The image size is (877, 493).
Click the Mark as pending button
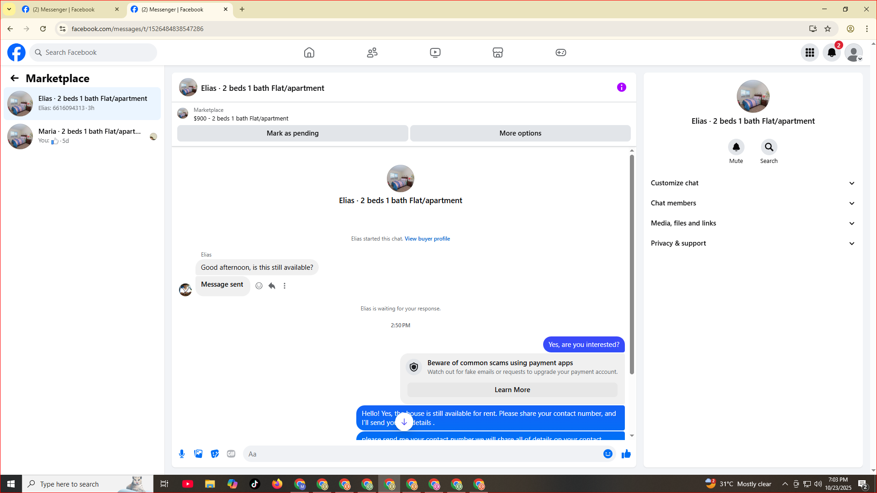[292, 133]
